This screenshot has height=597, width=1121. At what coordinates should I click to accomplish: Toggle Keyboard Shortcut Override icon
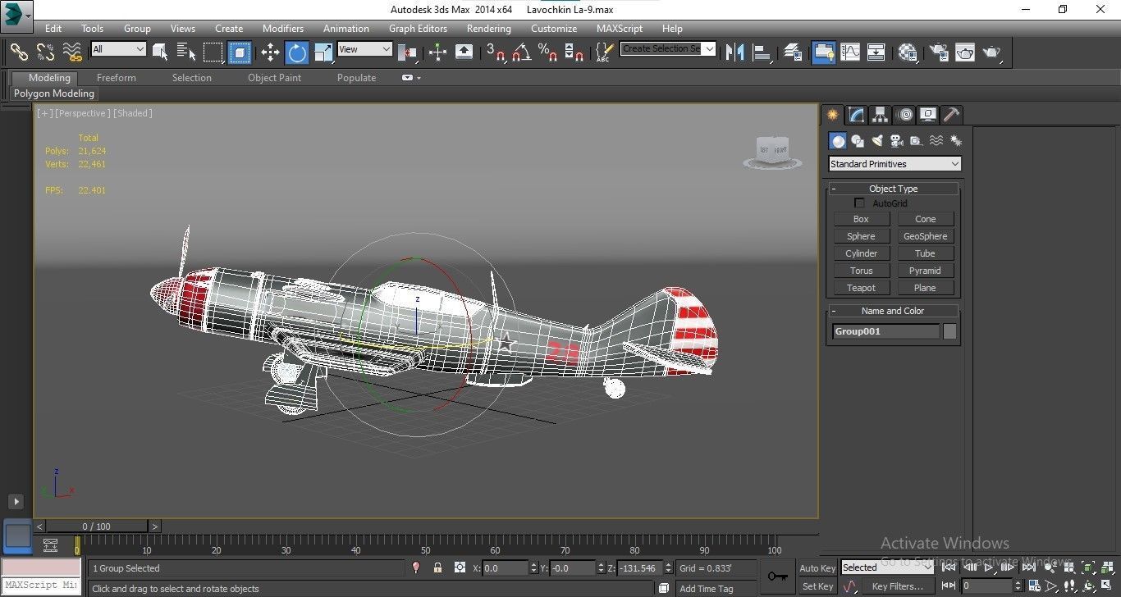click(x=464, y=52)
